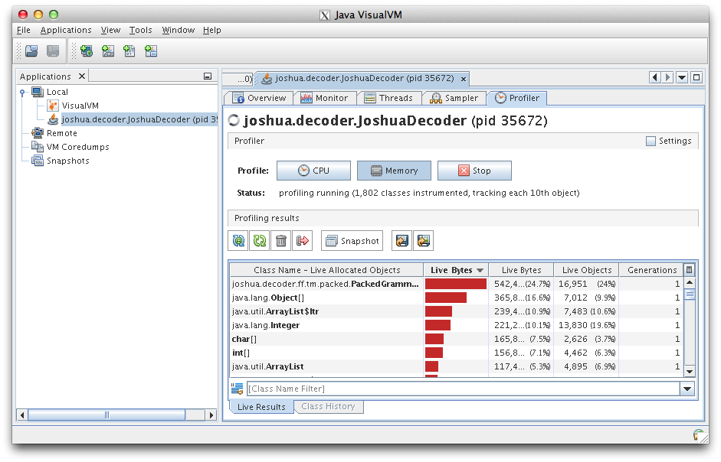Click Add Remote Host toolbar icon
The image size is (721, 462).
[x=87, y=51]
